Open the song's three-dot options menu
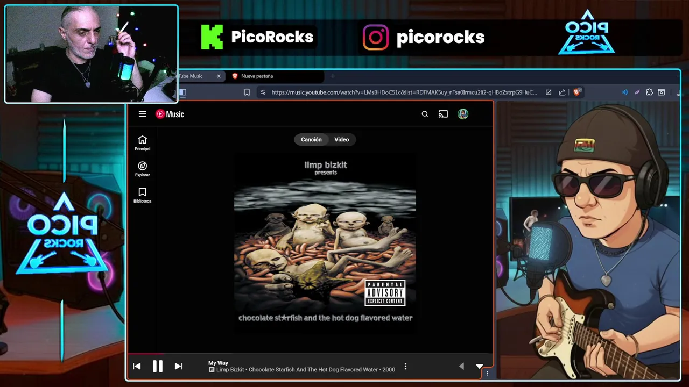The image size is (689, 387). coord(405,366)
